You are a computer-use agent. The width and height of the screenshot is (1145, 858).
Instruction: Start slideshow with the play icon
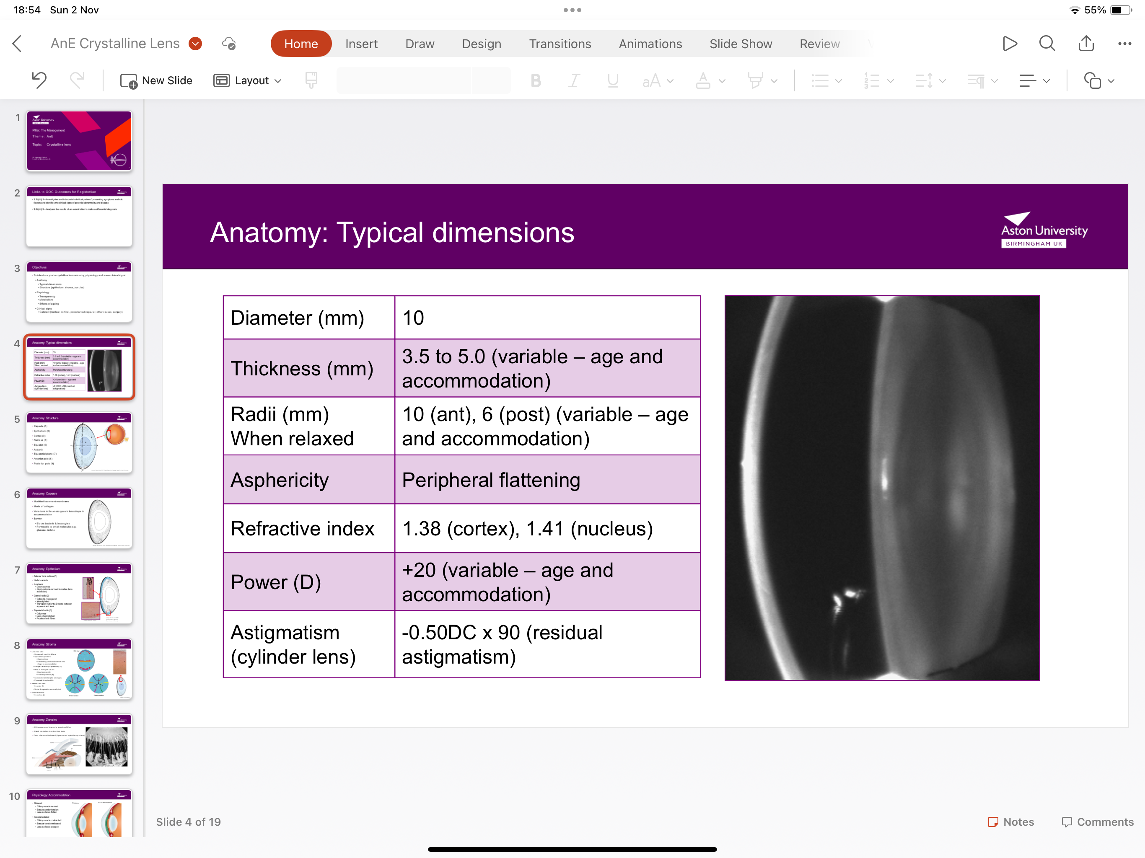tap(1009, 44)
